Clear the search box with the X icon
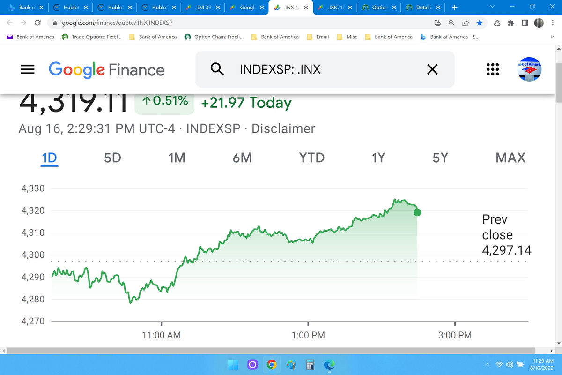The image size is (562, 375). [432, 70]
